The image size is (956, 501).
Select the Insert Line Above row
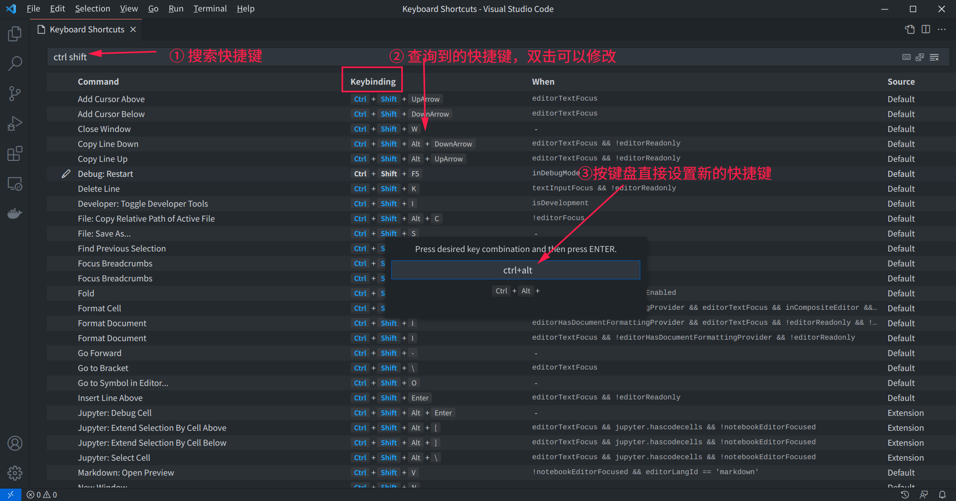point(498,398)
